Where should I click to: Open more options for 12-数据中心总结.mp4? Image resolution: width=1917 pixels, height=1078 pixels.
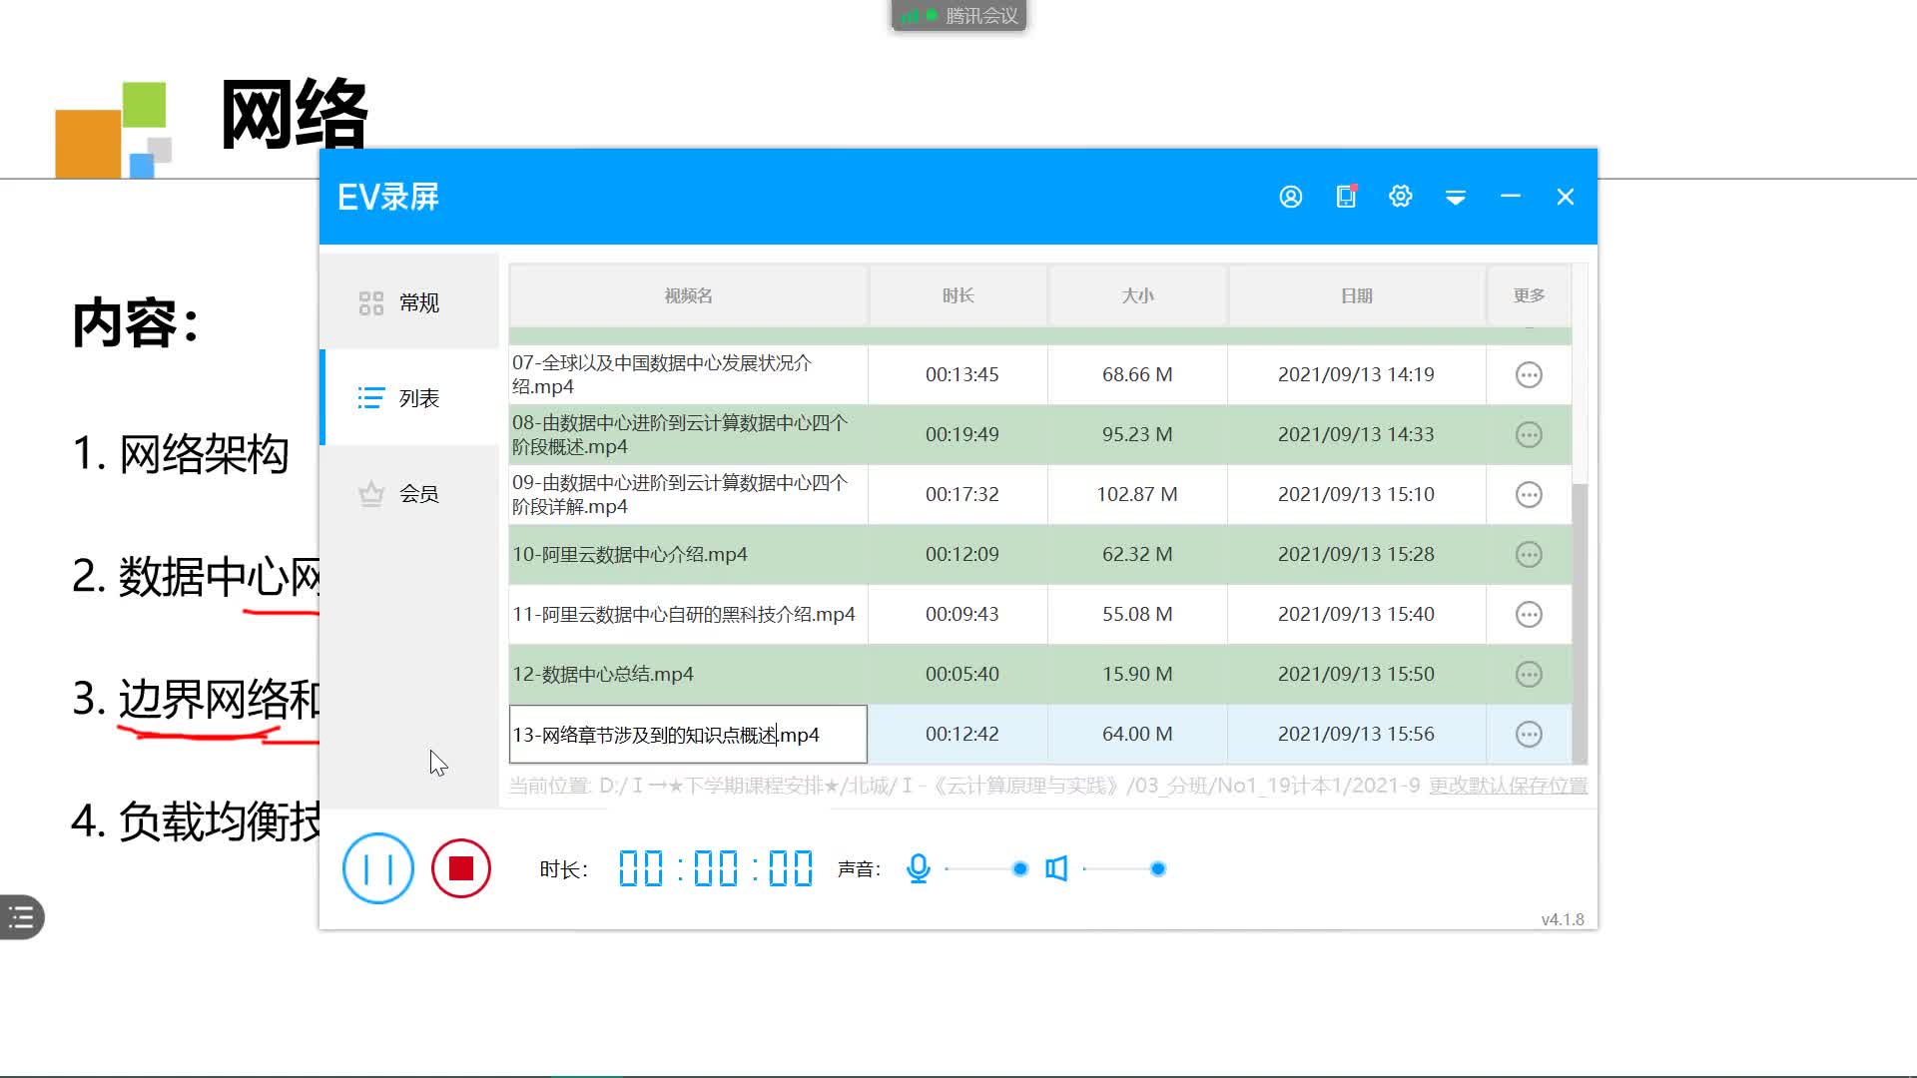coord(1529,674)
